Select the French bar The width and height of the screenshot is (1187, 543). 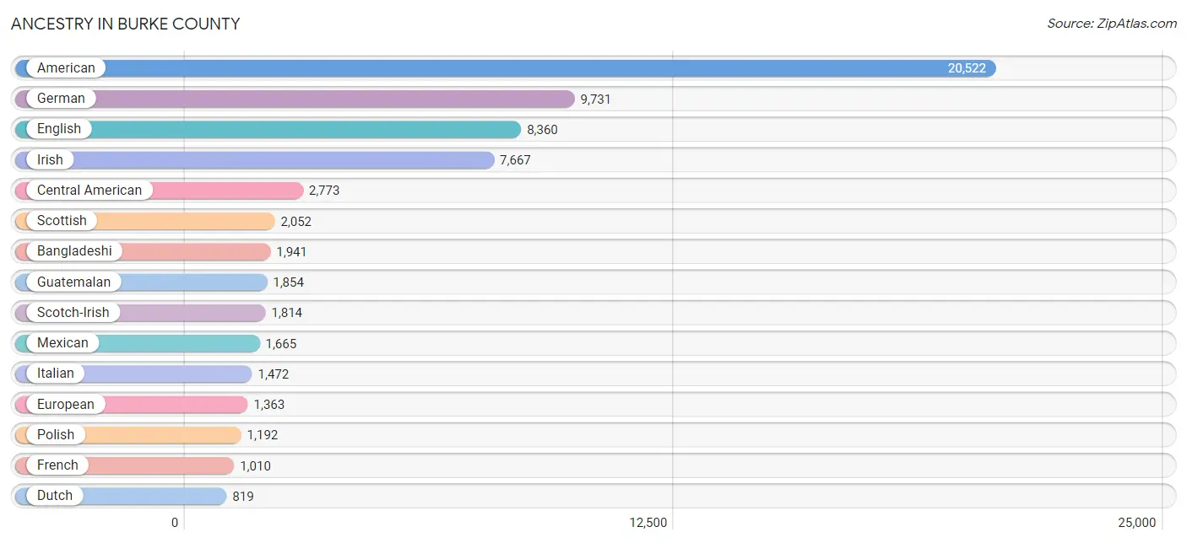click(x=124, y=465)
